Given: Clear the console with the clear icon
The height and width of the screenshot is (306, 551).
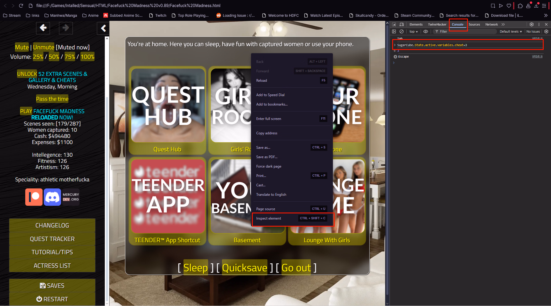Looking at the screenshot, I should 402,31.
